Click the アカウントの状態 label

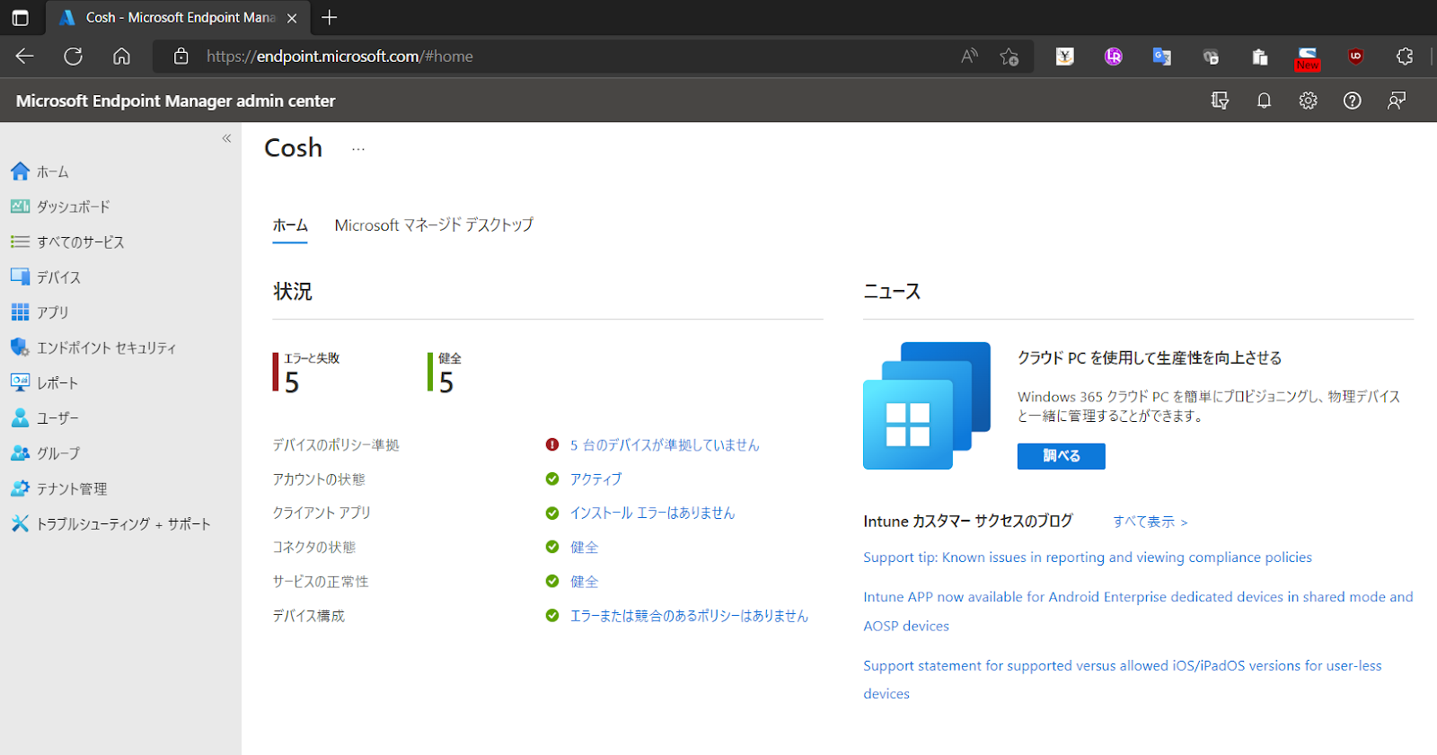coord(319,479)
